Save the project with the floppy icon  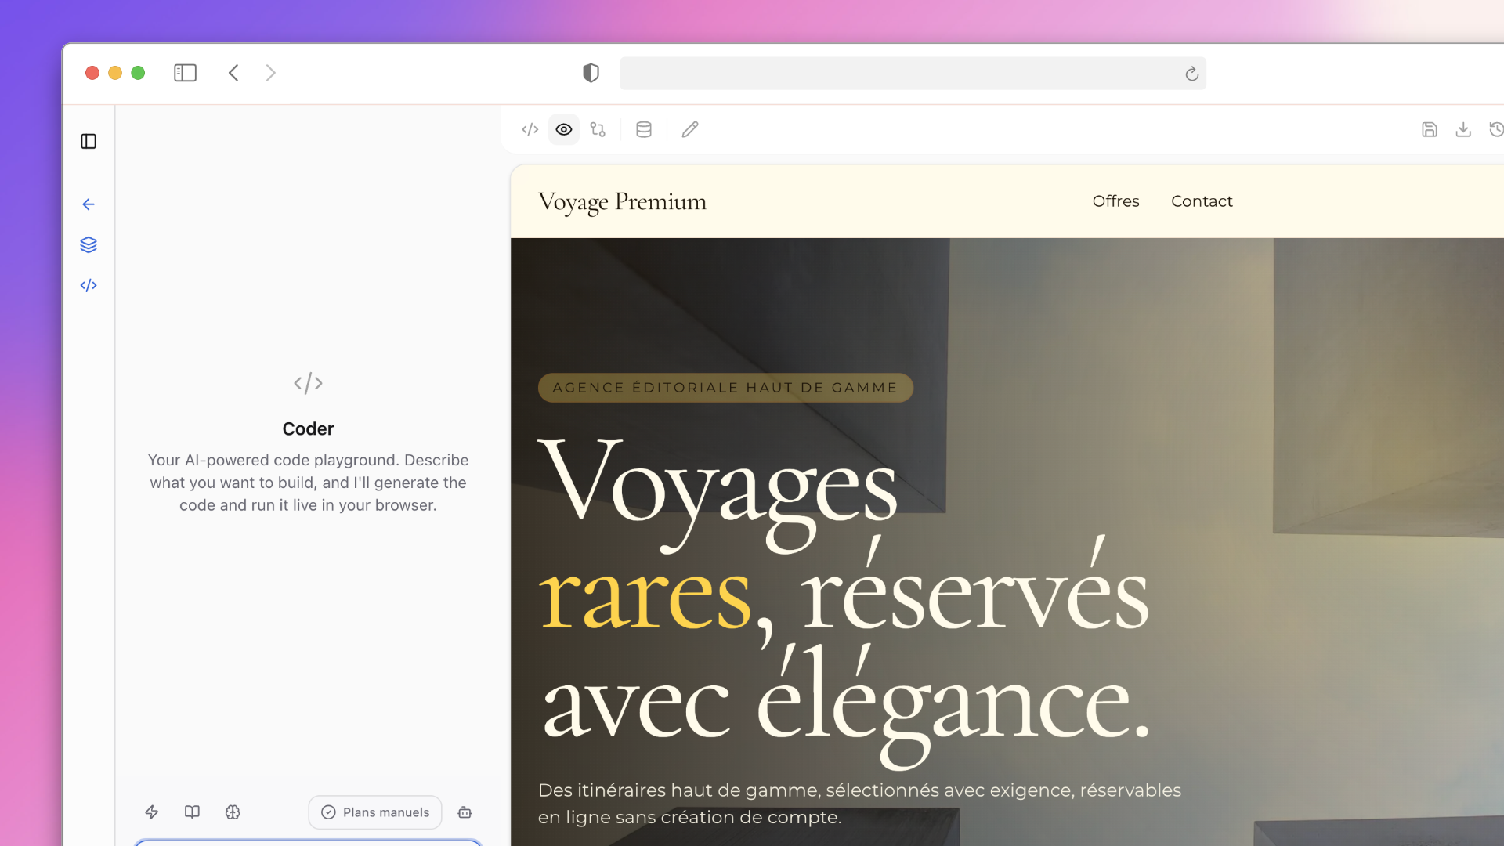[x=1430, y=129]
